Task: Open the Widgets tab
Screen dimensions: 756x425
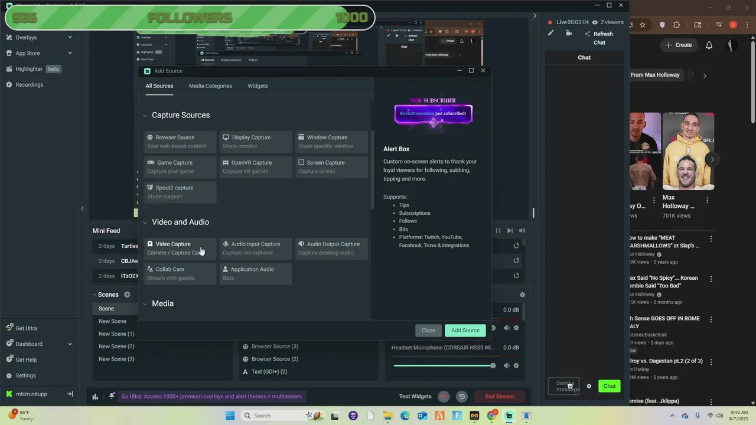Action: (x=258, y=86)
